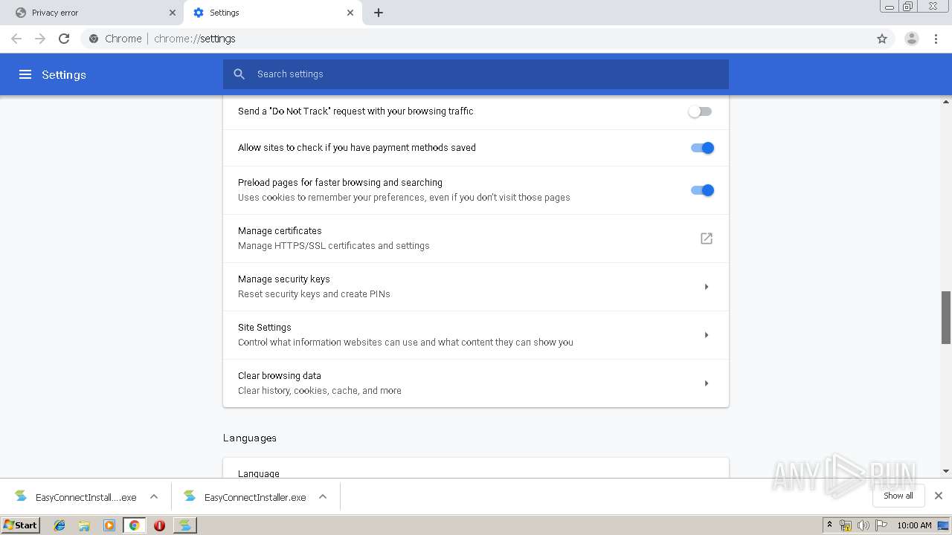Open Manage certificates external link icon
This screenshot has width=952, height=535.
[707, 239]
